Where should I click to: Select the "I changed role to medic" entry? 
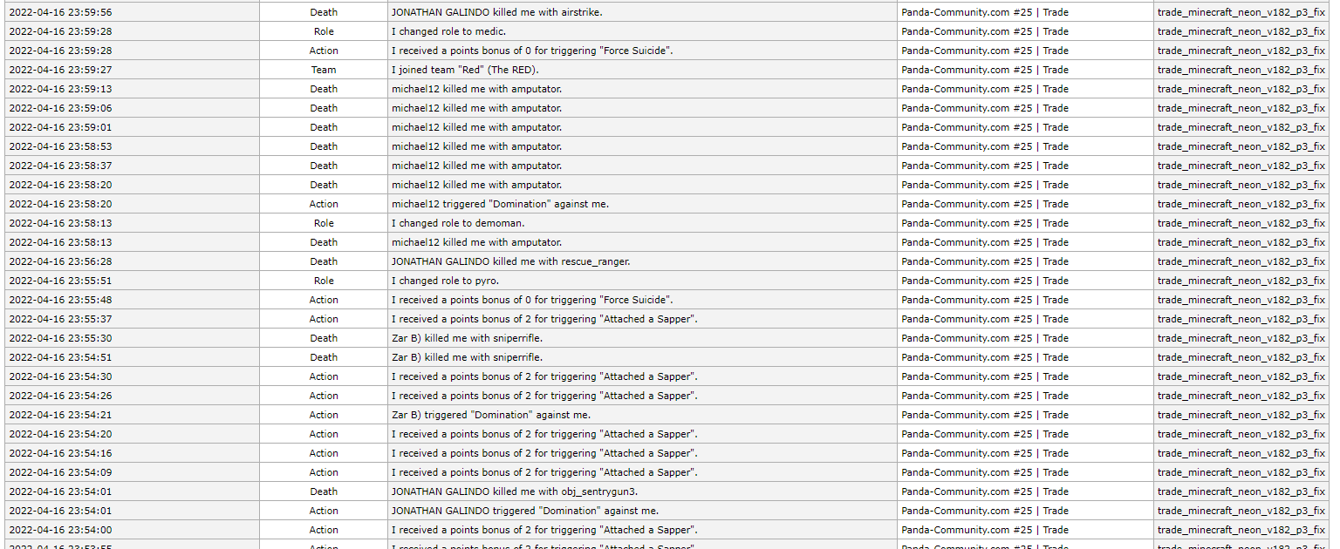click(x=448, y=31)
